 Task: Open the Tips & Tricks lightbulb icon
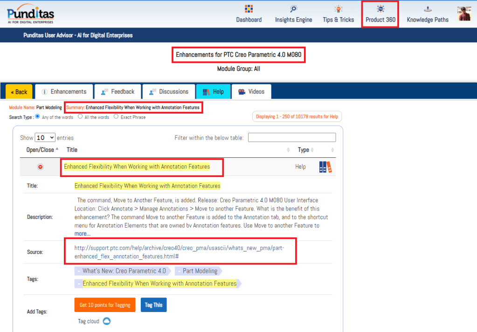[x=338, y=9]
